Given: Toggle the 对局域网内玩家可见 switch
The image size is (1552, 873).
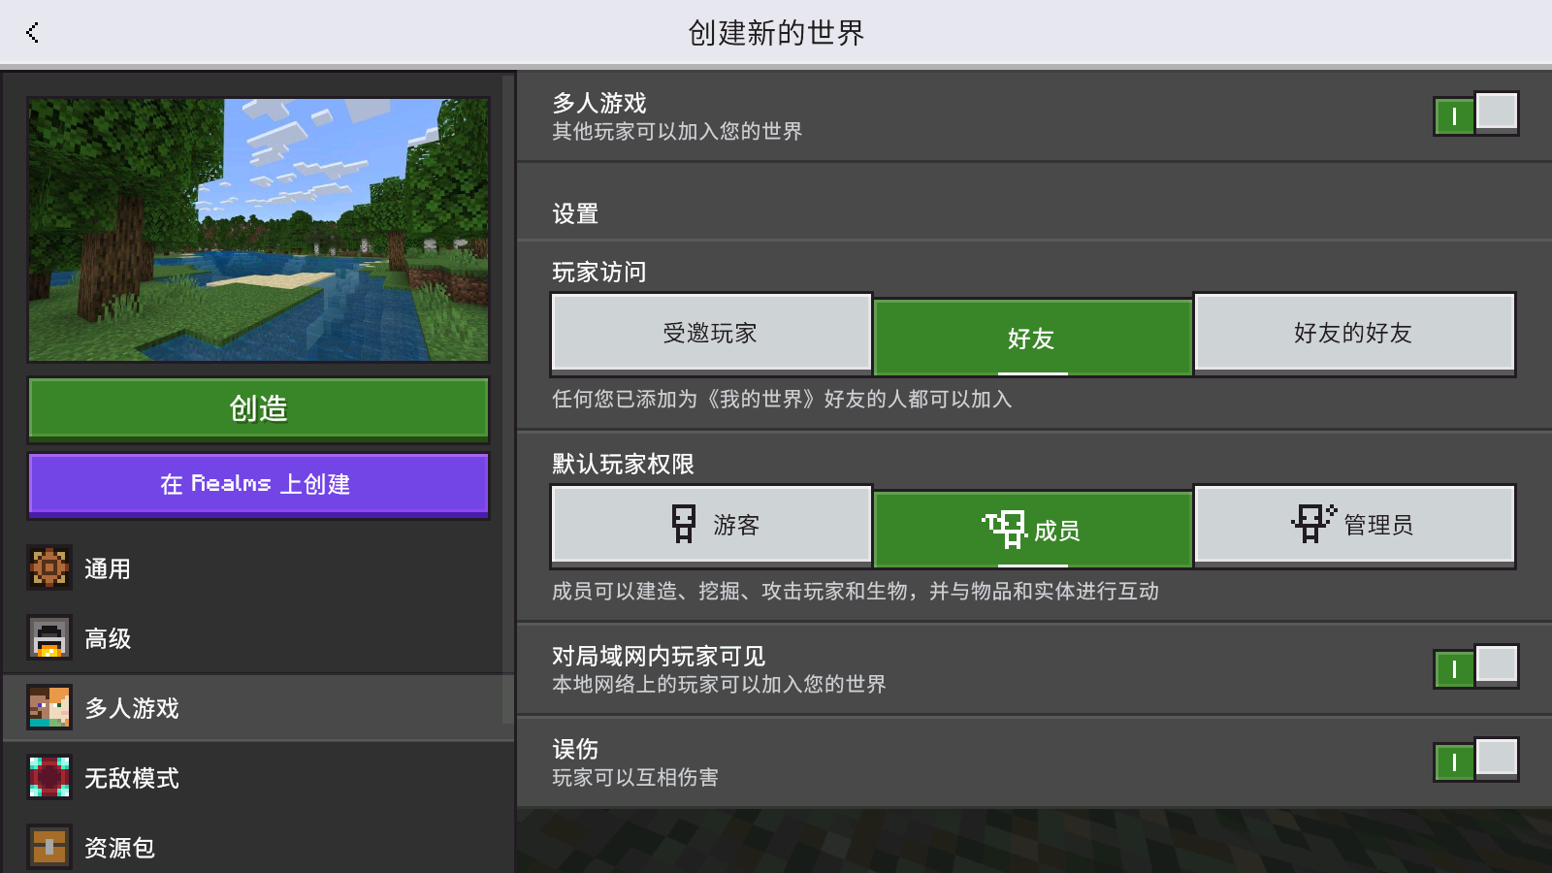Looking at the screenshot, I should click(x=1475, y=667).
